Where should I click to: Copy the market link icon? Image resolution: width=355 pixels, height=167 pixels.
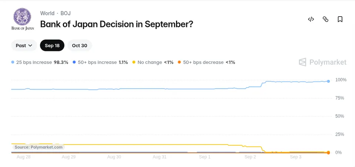[325, 19]
